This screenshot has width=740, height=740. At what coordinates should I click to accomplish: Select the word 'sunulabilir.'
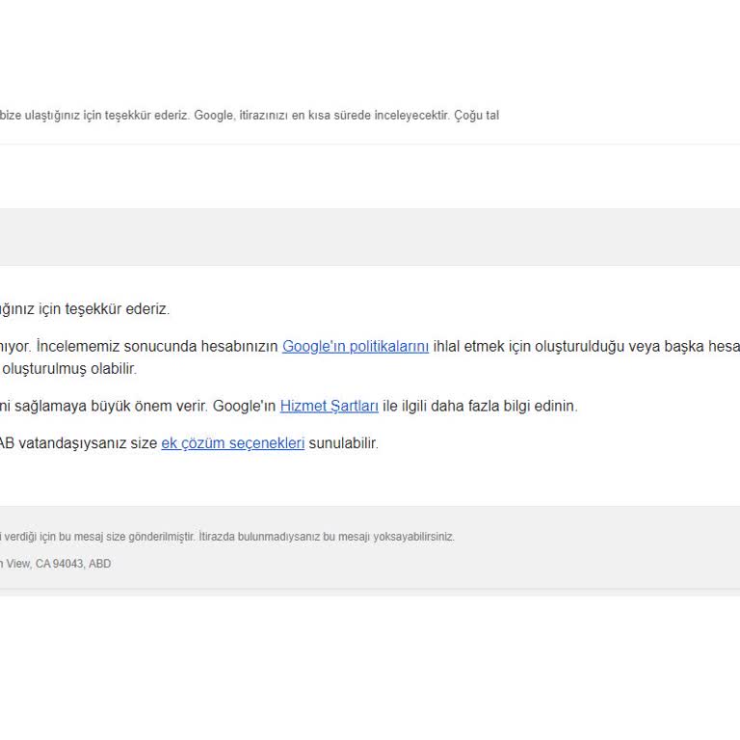pyautogui.click(x=344, y=443)
